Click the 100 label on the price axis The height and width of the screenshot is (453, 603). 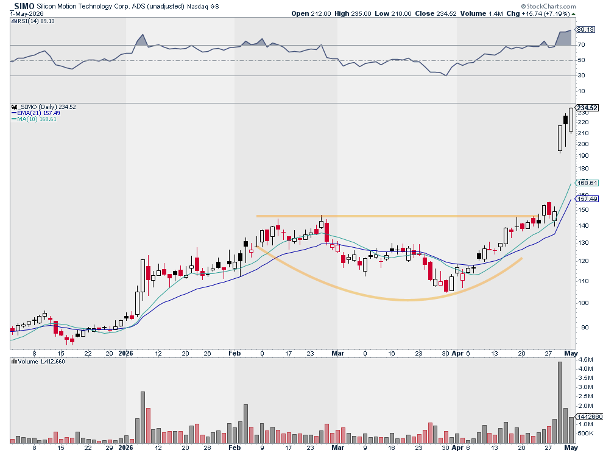coord(583,303)
